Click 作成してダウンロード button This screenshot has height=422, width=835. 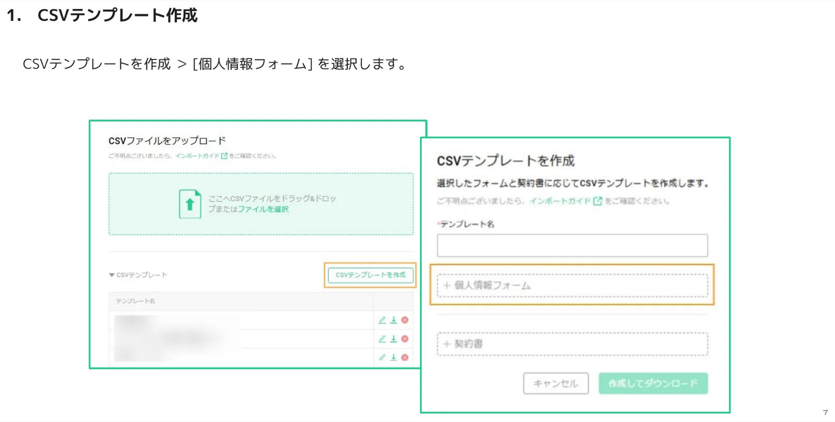pyautogui.click(x=653, y=383)
